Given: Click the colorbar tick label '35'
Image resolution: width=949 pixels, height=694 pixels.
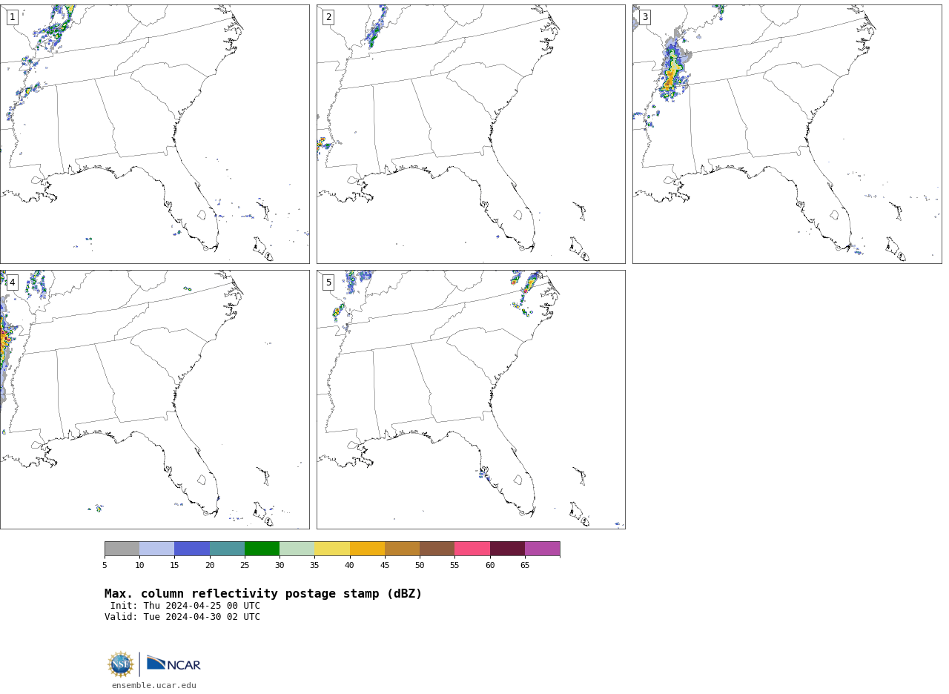Looking at the screenshot, I should 314,566.
